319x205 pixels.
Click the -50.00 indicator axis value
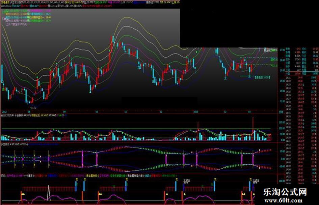tap(282, 166)
